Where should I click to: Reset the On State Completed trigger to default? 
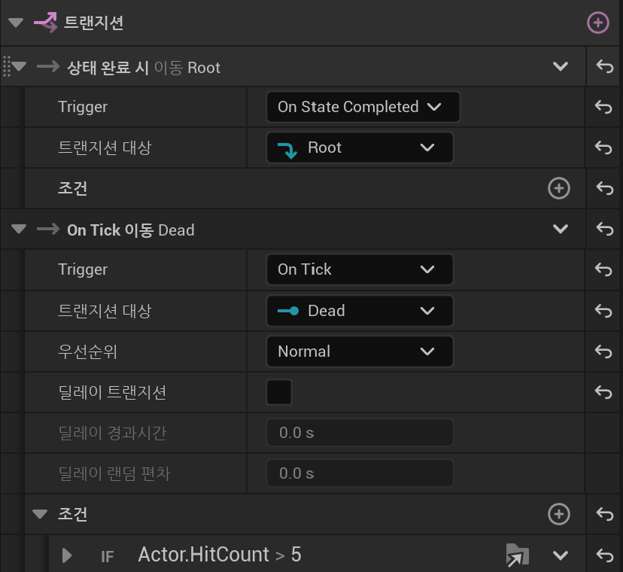603,107
